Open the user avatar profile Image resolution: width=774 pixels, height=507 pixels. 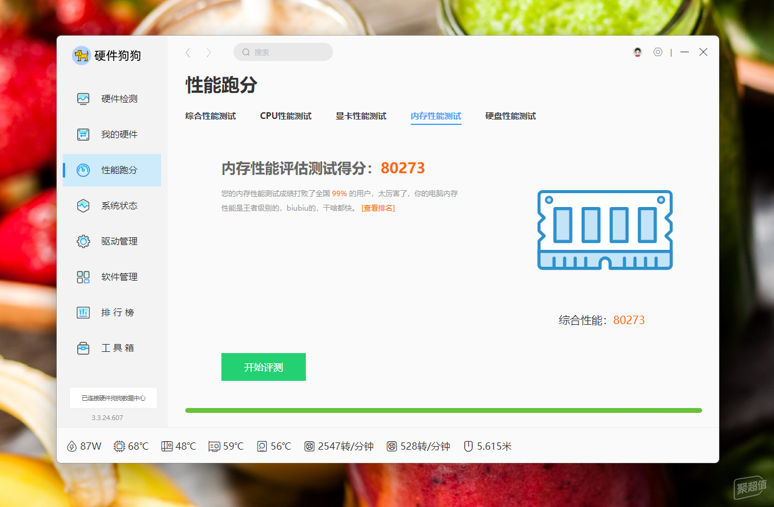point(638,52)
